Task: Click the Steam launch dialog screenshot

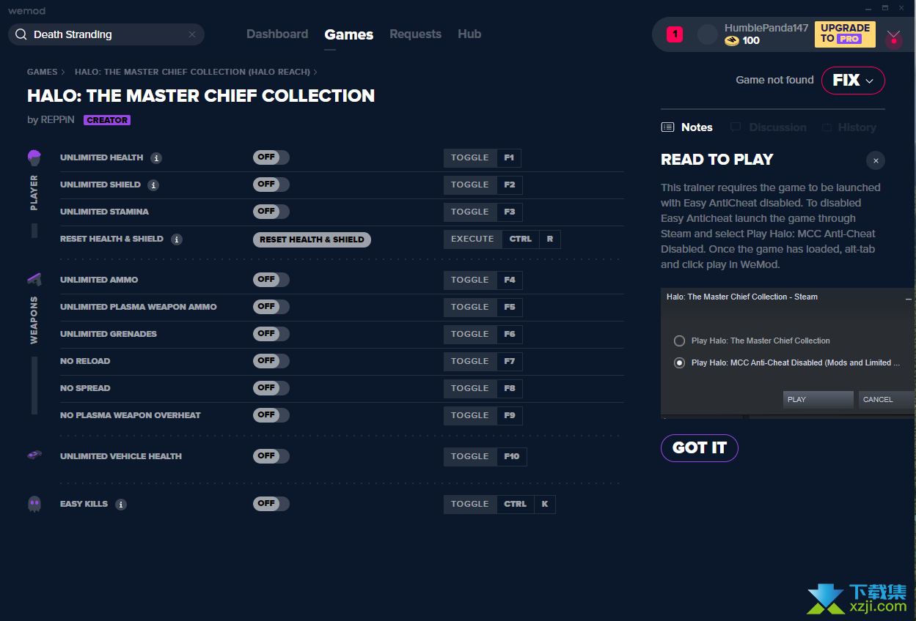Action: pos(788,353)
